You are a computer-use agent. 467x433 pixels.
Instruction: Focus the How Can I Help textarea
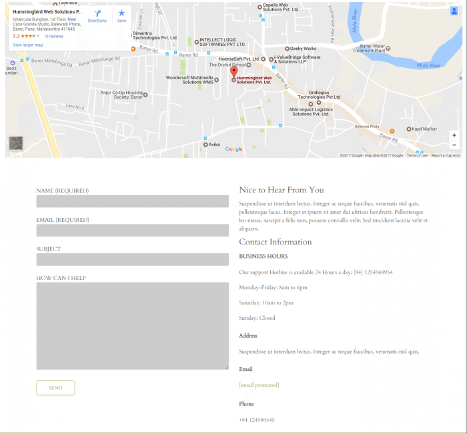point(133,326)
